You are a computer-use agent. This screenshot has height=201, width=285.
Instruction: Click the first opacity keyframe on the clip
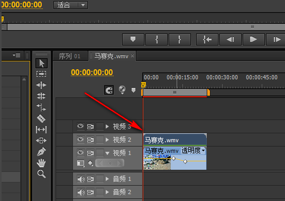point(173,159)
